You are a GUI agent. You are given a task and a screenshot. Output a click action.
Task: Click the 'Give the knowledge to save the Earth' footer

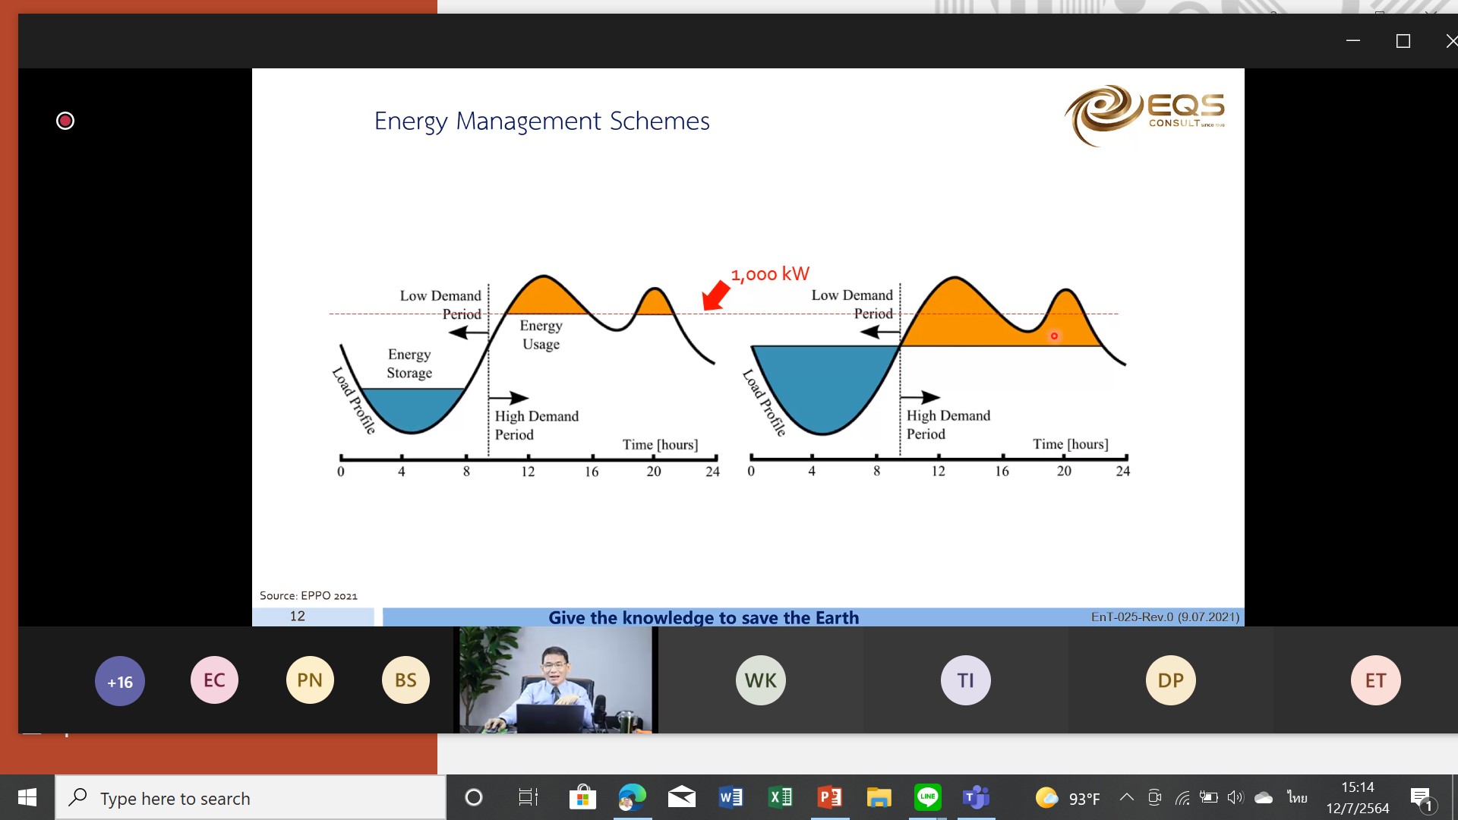tap(704, 618)
